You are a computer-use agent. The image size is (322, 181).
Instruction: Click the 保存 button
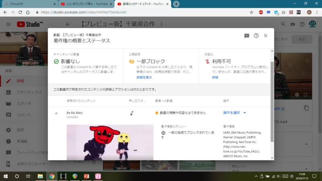pyautogui.click(x=302, y=39)
